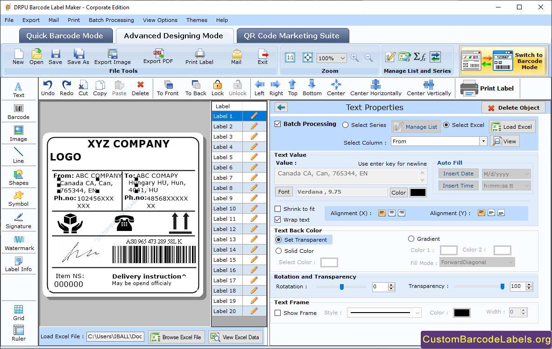
Task: Click the fit-to-window zoom icon
Action: [x=308, y=58]
